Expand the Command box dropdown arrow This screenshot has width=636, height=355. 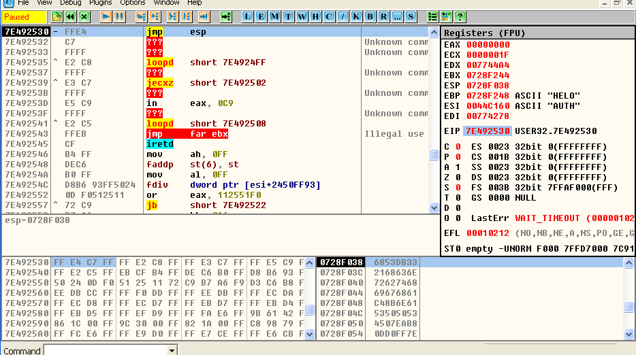[x=172, y=350]
